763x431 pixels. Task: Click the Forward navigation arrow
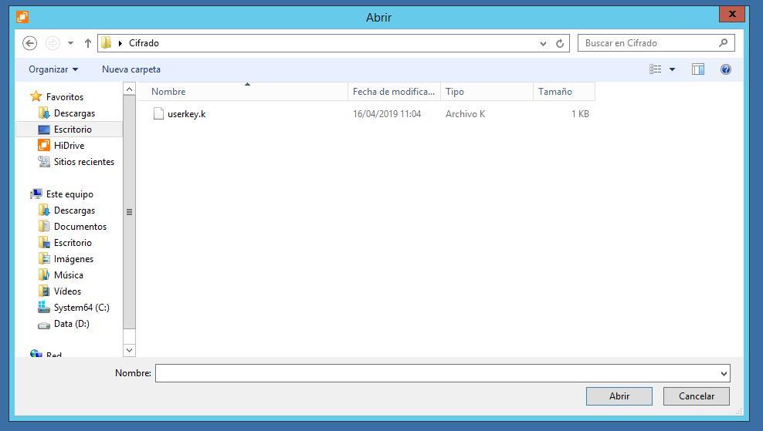53,43
